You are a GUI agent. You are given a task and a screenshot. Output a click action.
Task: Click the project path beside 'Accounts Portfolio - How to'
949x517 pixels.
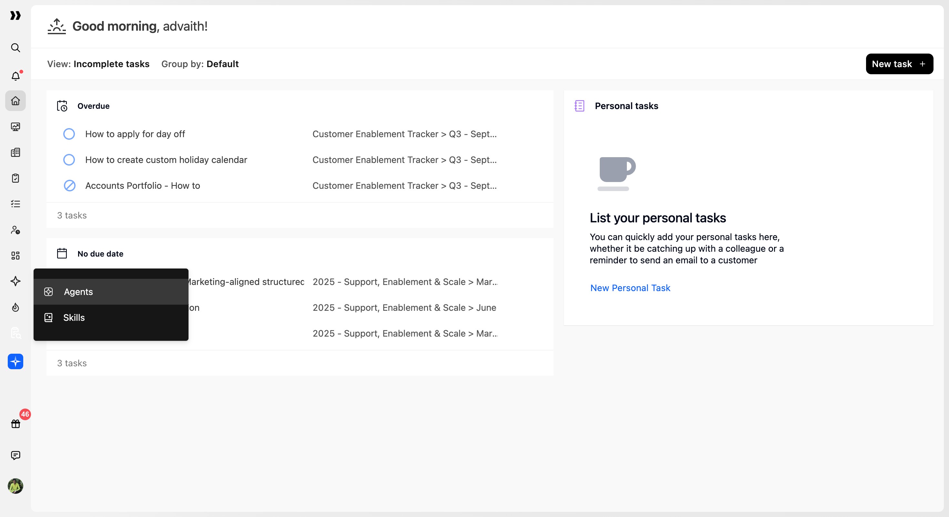point(404,186)
